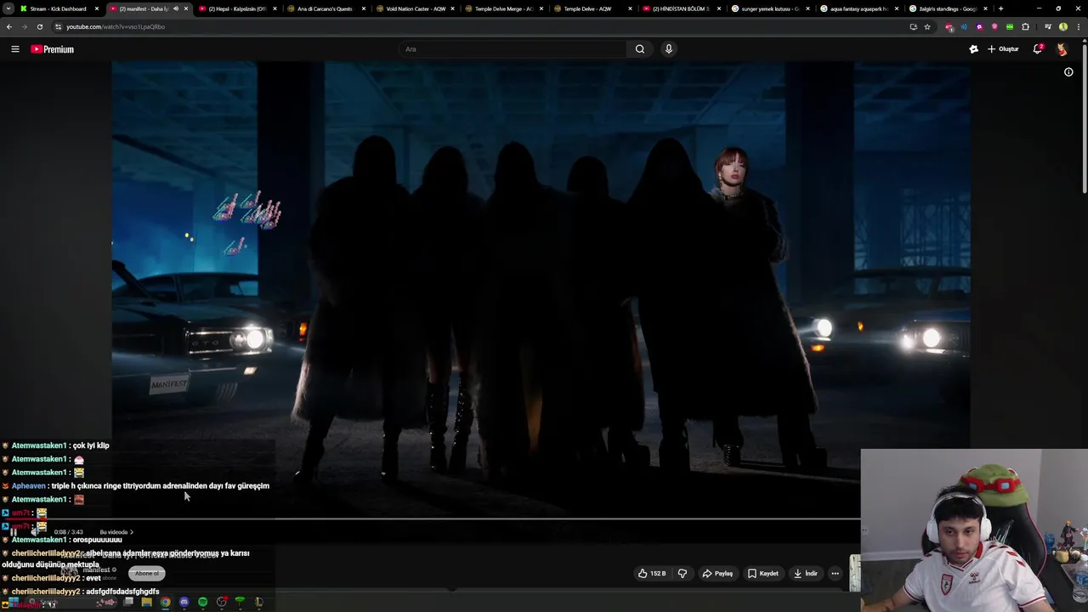Open Spotify from the taskbar
1088x612 pixels.
point(202,602)
